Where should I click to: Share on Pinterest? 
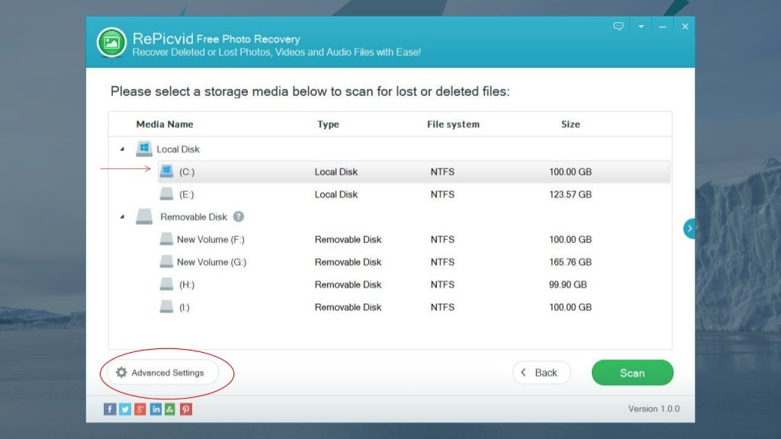[186, 409]
